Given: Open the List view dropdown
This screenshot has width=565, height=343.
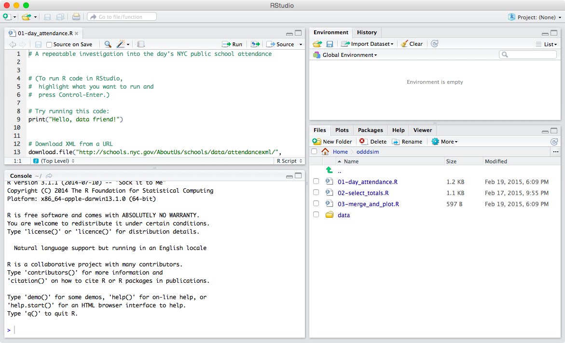Looking at the screenshot, I should 547,44.
